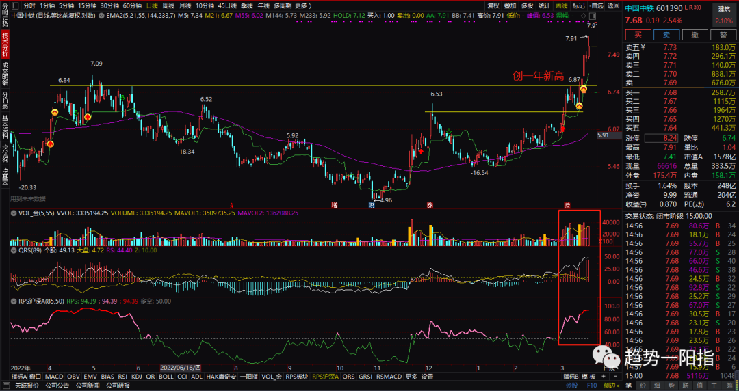
Task: Select the RPS板块 indicator
Action: pos(297,377)
